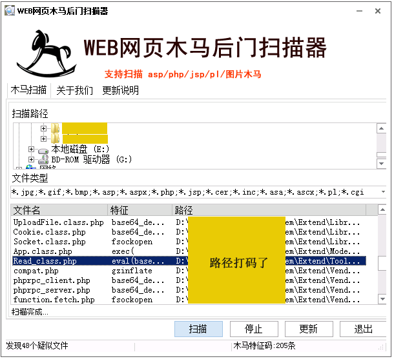Sort by the 路径 column header
This screenshot has height=359, width=394.
point(269,210)
